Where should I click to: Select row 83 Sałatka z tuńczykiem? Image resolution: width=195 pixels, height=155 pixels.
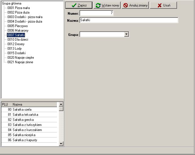pos(29,125)
